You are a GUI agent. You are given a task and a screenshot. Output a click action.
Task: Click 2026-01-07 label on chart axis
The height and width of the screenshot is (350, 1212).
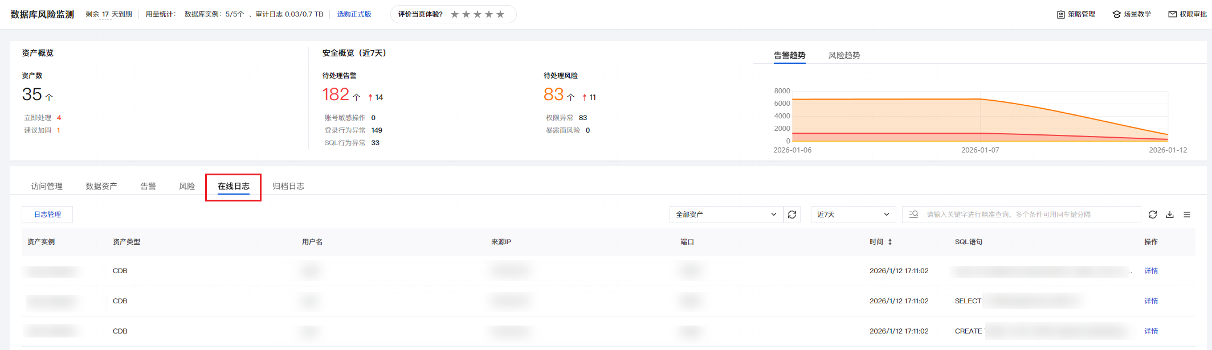980,150
